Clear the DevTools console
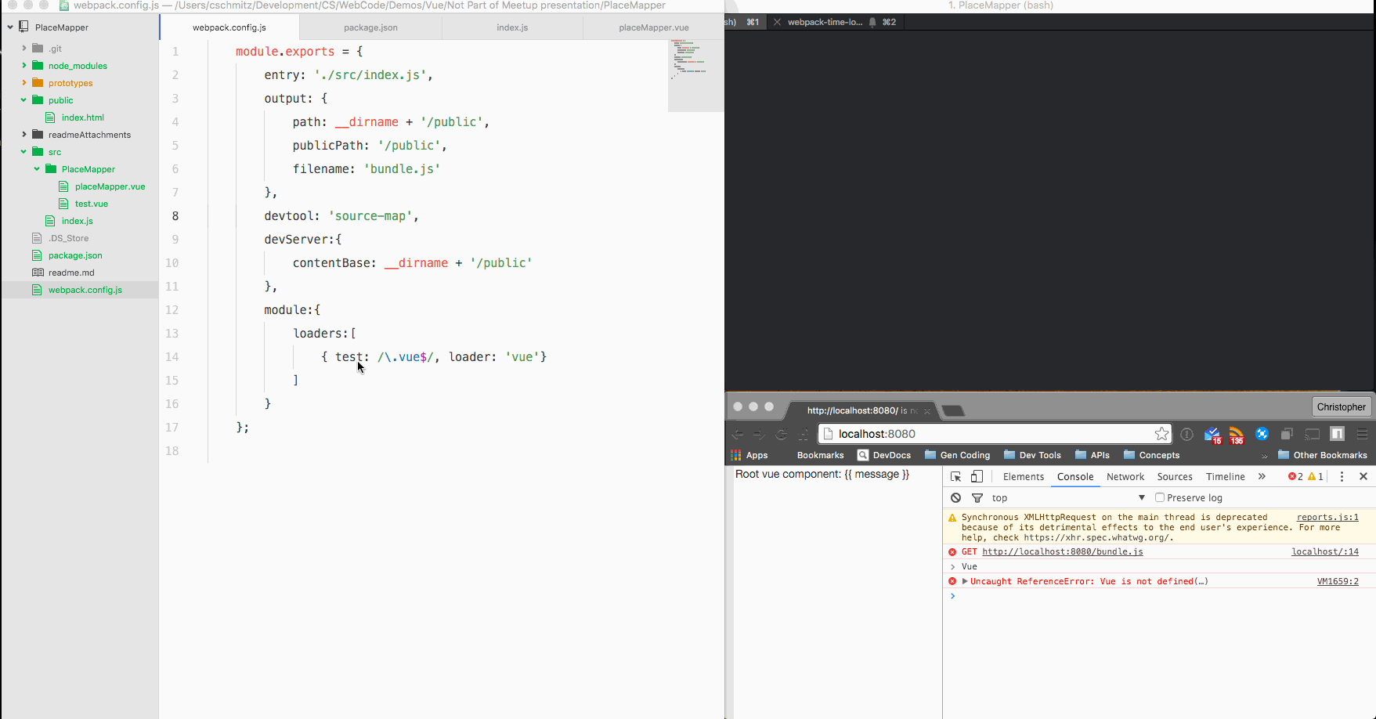Image resolution: width=1376 pixels, height=719 pixels. (x=955, y=497)
